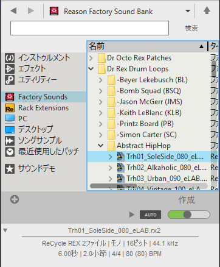Go up one folder level
Image resolution: width=220 pixels, height=267 pixels.
(x=207, y=10)
